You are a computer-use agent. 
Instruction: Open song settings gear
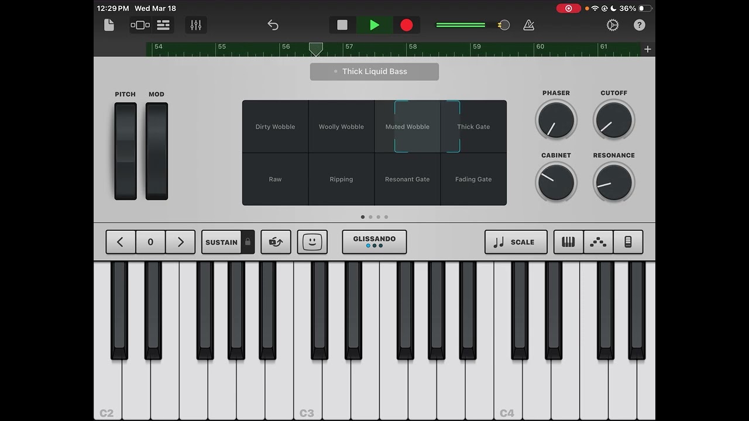(x=613, y=25)
